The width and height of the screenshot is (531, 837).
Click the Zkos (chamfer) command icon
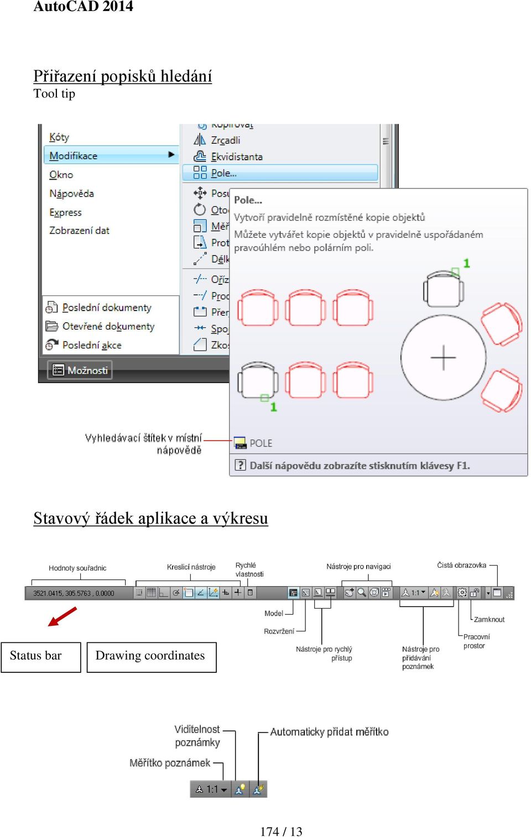coord(200,345)
